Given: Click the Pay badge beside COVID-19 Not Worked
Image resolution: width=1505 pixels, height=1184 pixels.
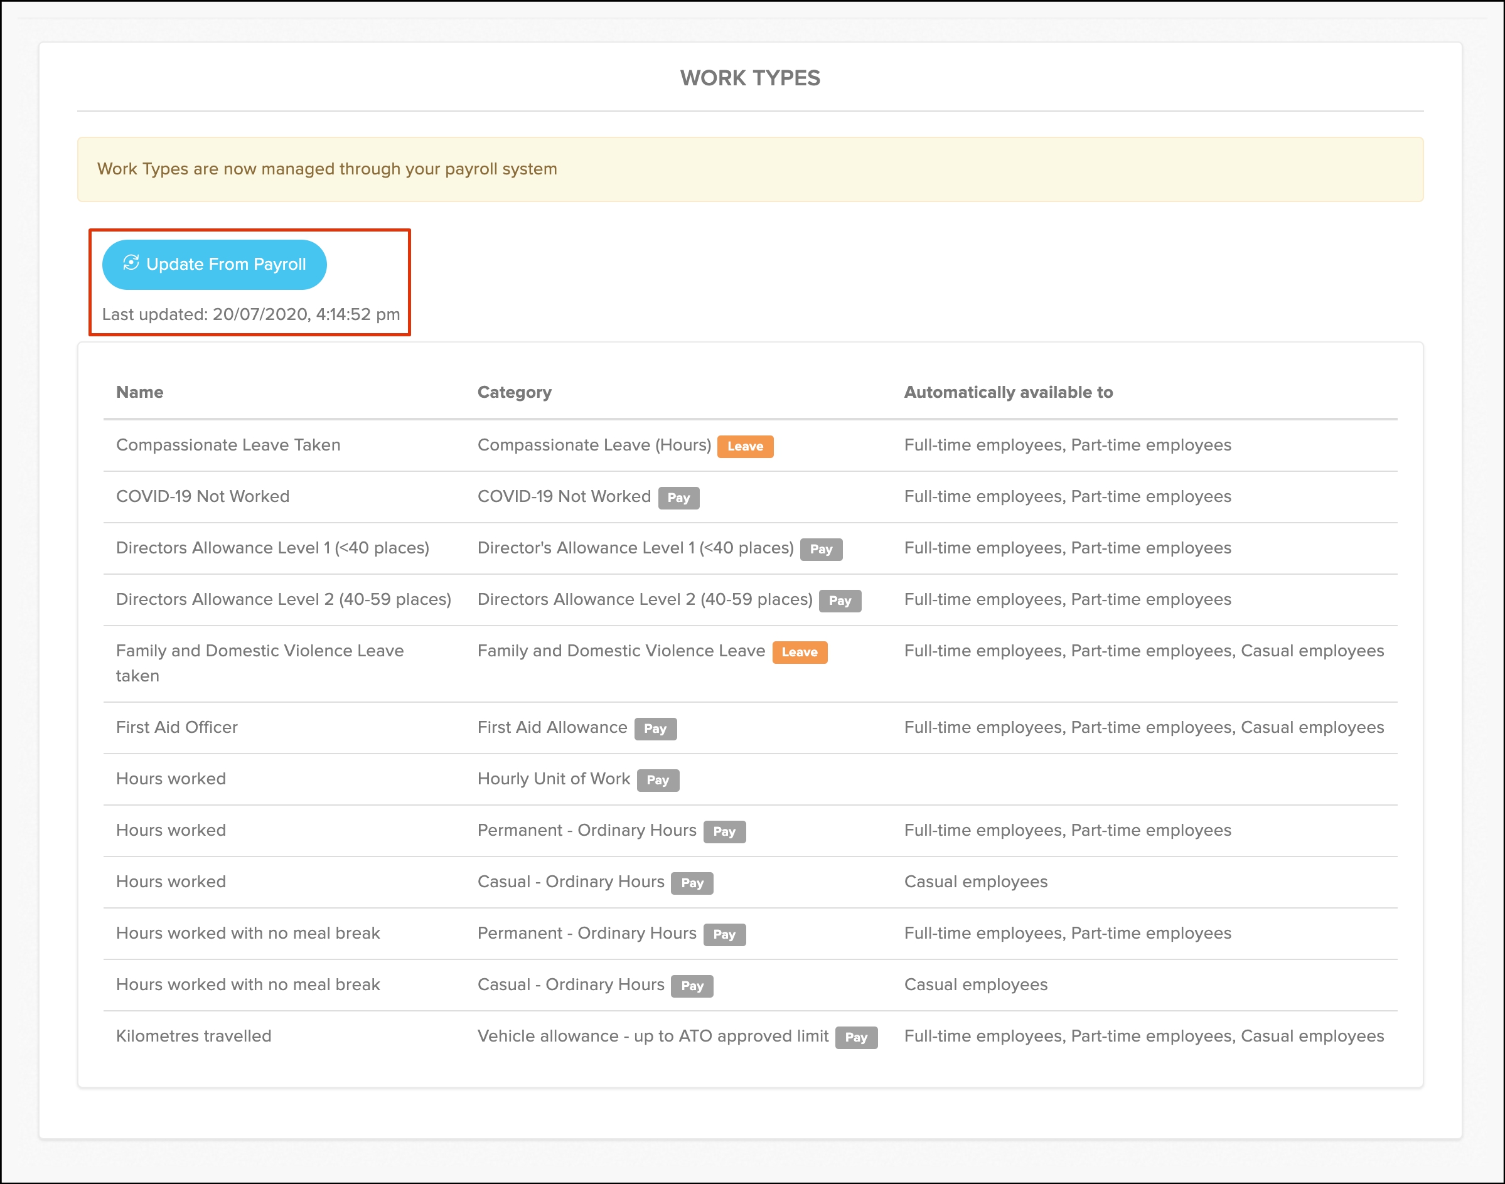Looking at the screenshot, I should click(678, 498).
